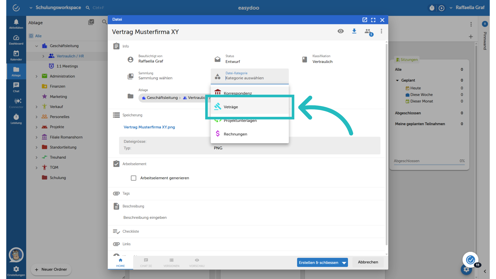This screenshot has width=496, height=279.
Task: Click the plus icon on the right panel
Action: pyautogui.click(x=471, y=37)
